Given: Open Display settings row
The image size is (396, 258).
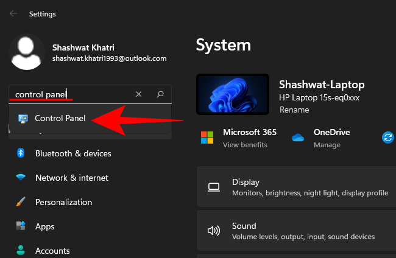Looking at the screenshot, I should point(296,187).
